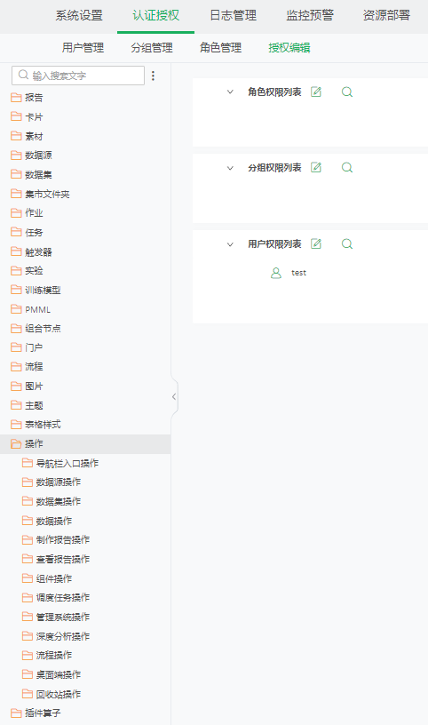Open the 监控预警 tab
This screenshot has height=725, width=428.
[310, 15]
